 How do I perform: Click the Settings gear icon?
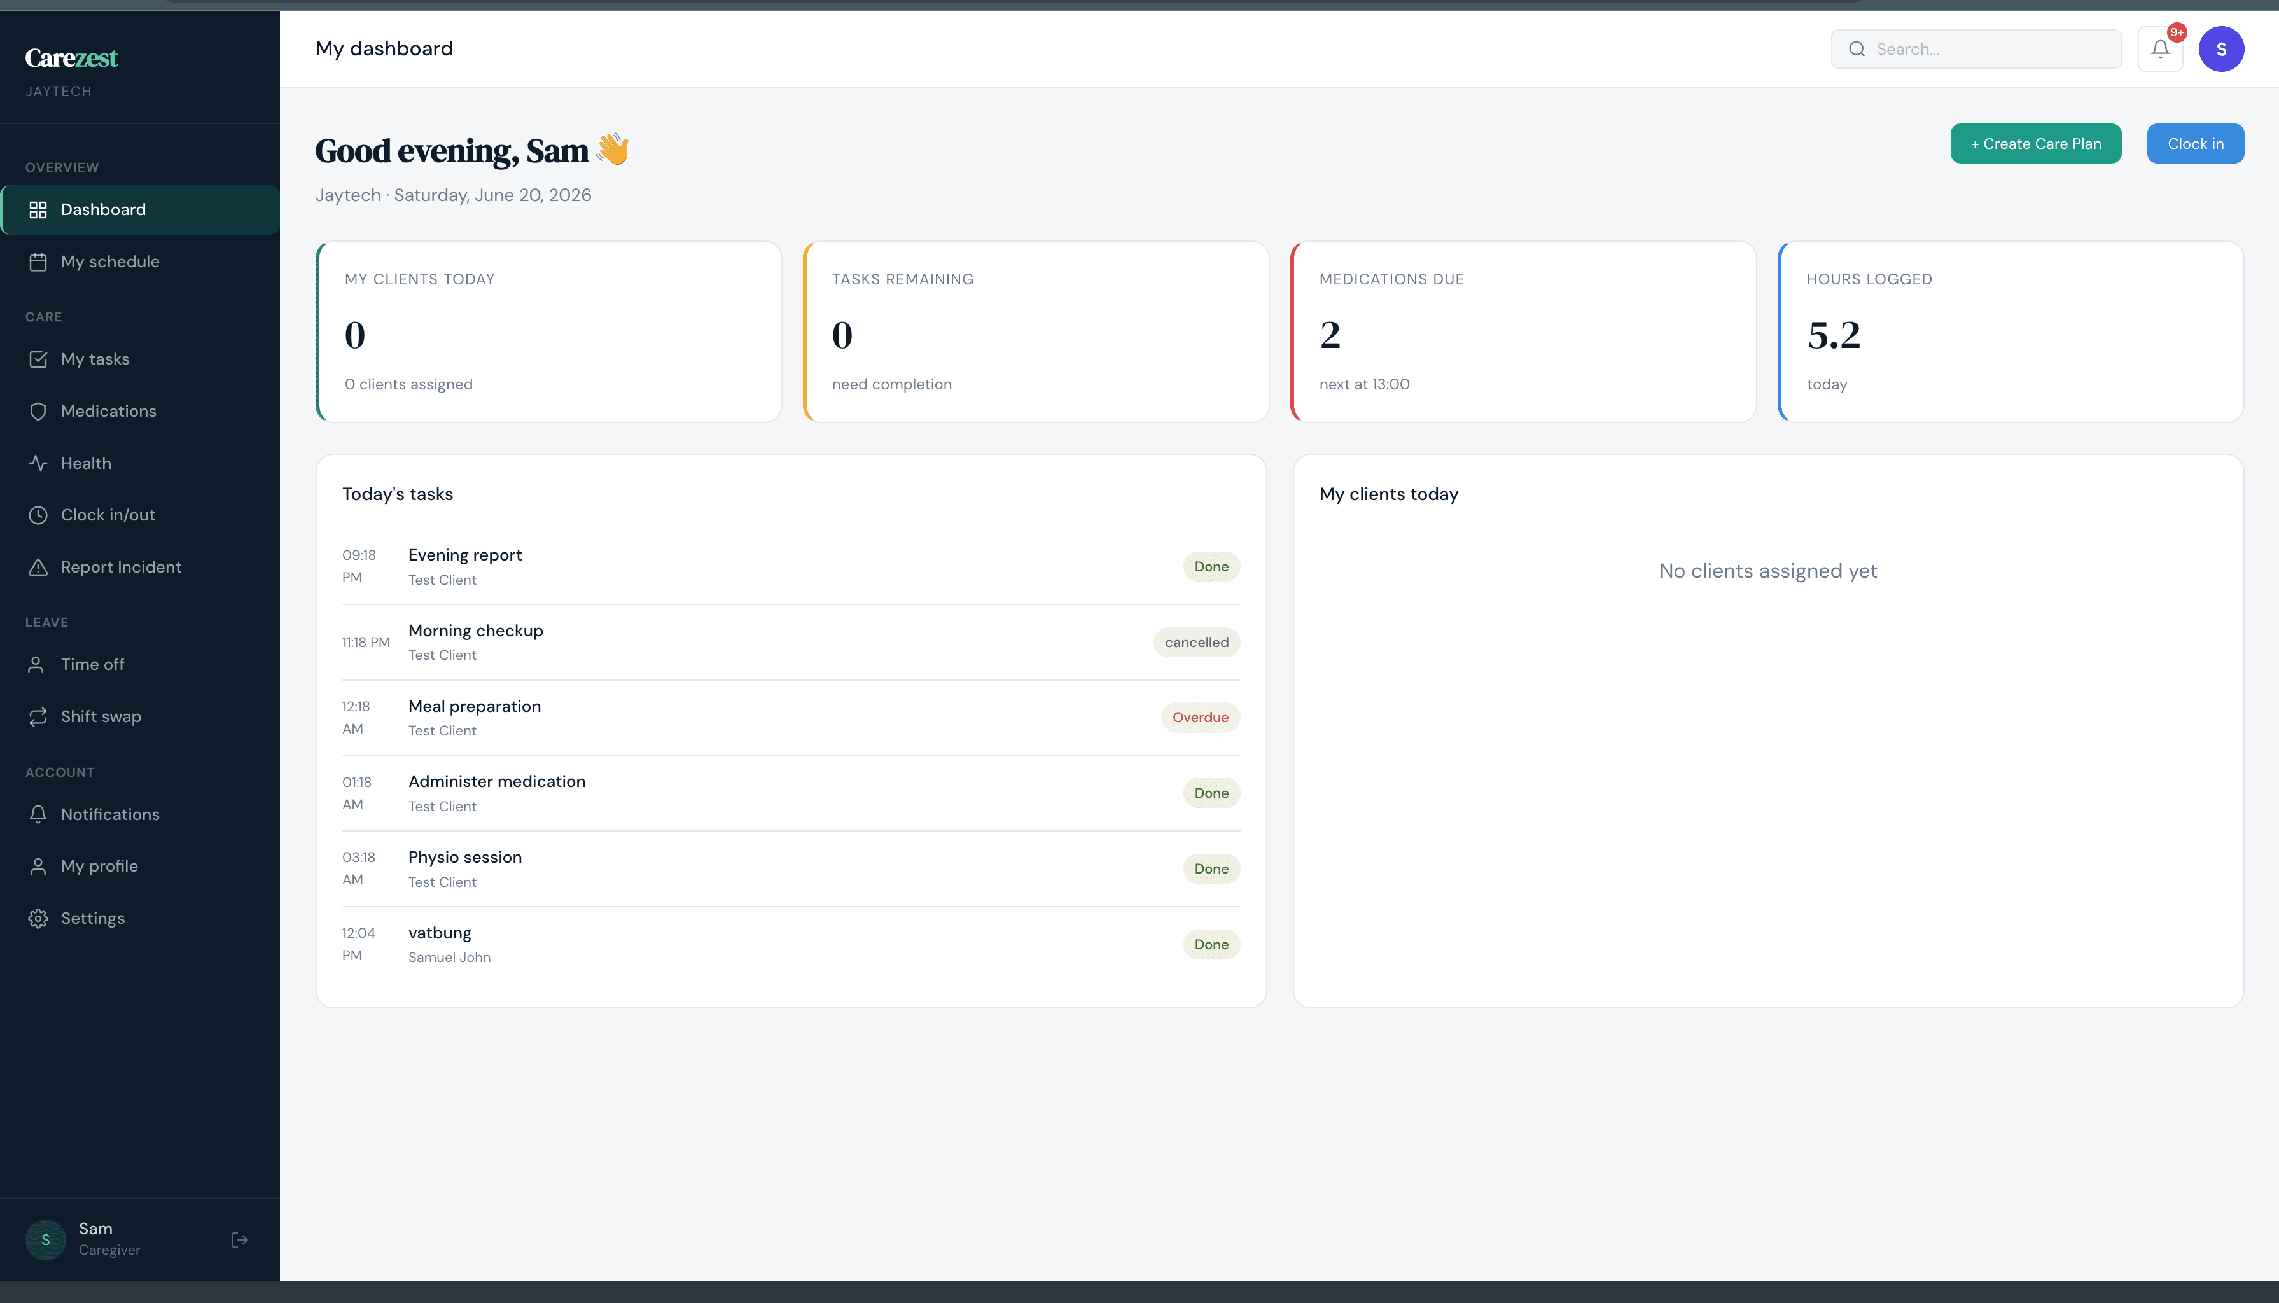38,918
